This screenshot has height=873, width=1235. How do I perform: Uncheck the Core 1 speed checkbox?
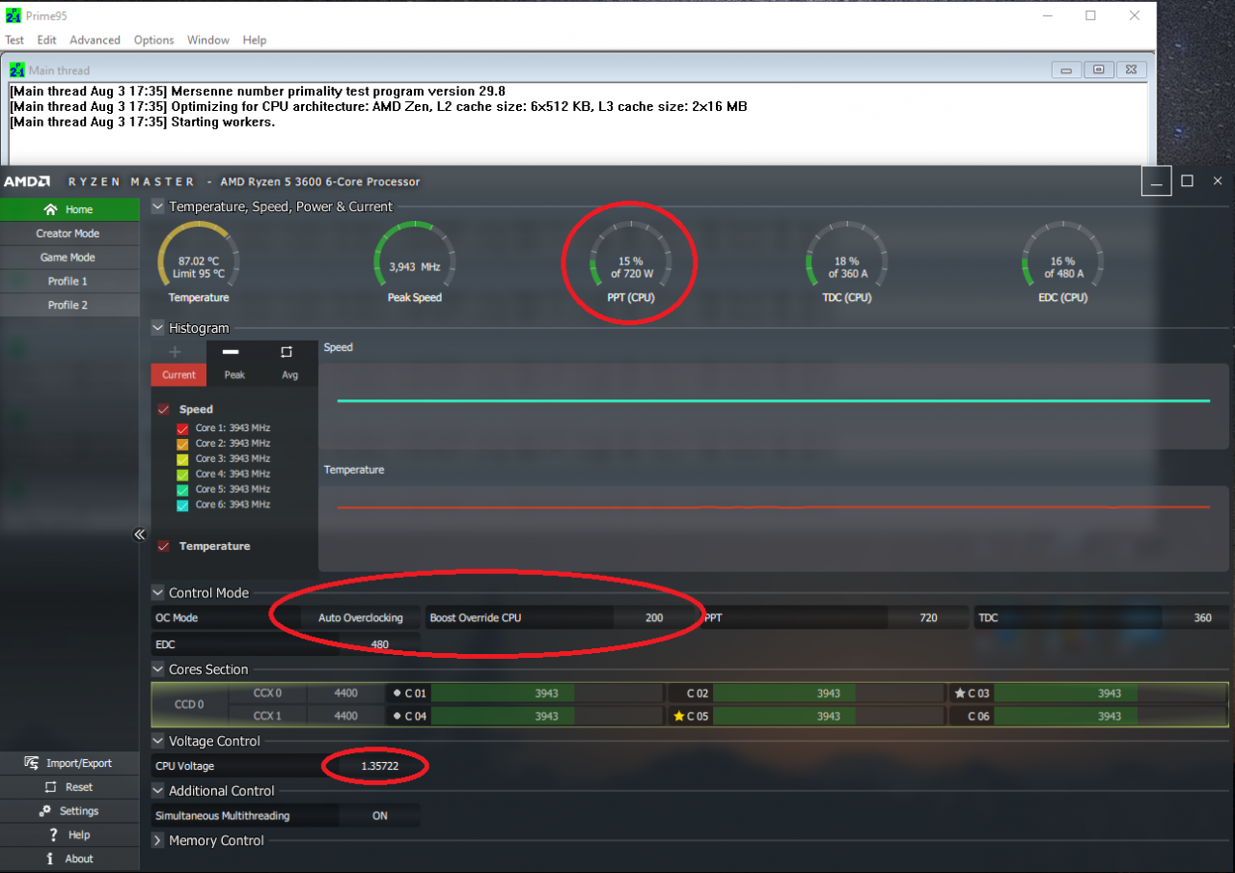pos(182,428)
